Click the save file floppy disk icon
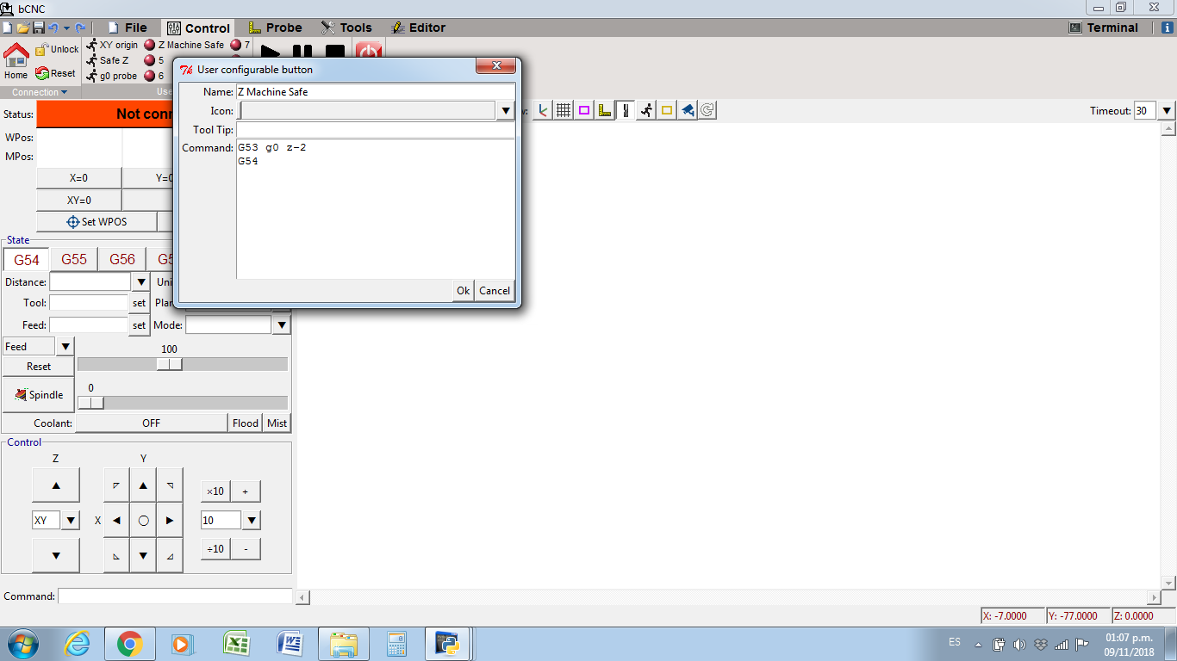 (38, 28)
